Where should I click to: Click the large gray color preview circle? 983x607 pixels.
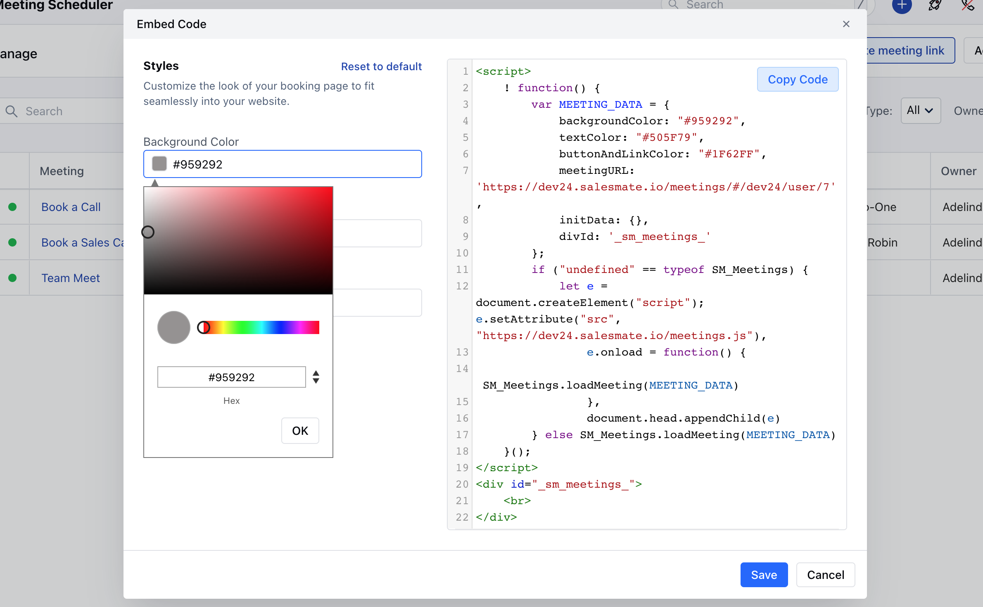(x=174, y=327)
